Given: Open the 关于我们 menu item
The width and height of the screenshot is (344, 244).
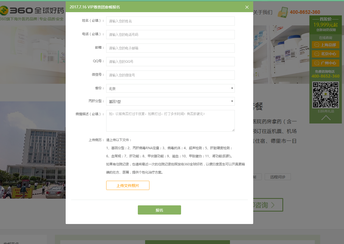Looking at the screenshot, I should [x=263, y=12].
